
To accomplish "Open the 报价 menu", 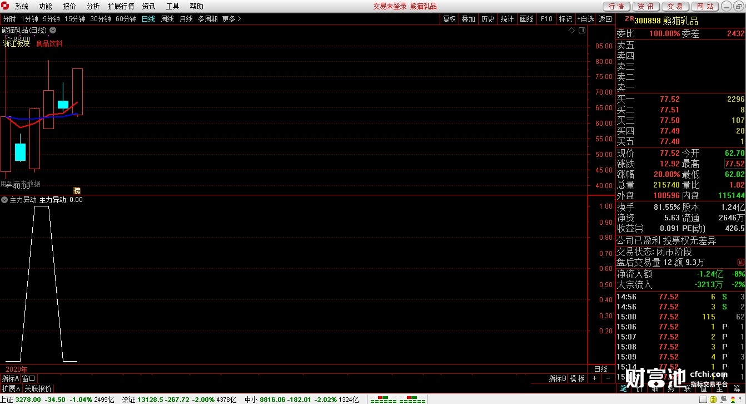I will (x=69, y=6).
